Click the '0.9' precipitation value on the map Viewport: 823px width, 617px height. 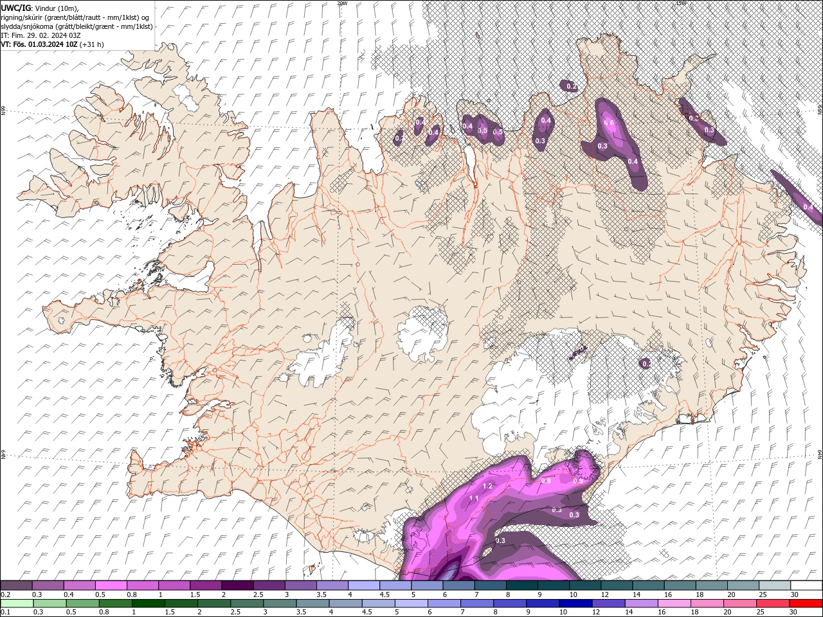point(577,481)
